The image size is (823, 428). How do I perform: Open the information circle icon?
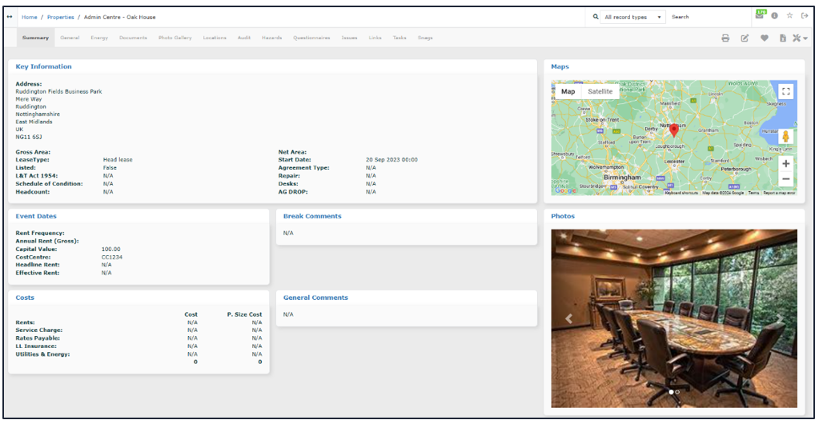pos(775,16)
